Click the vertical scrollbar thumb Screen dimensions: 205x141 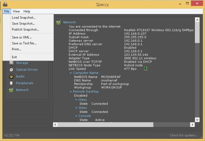click(x=197, y=33)
